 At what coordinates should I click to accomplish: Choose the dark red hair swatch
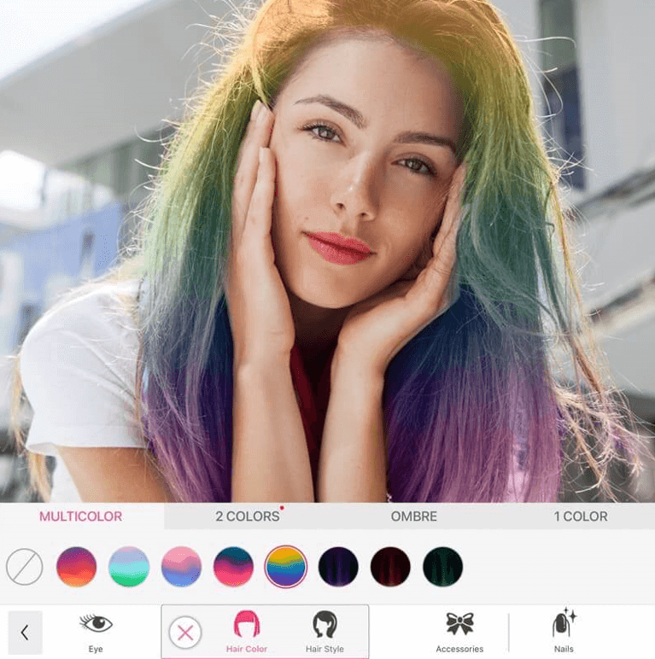[x=390, y=567]
